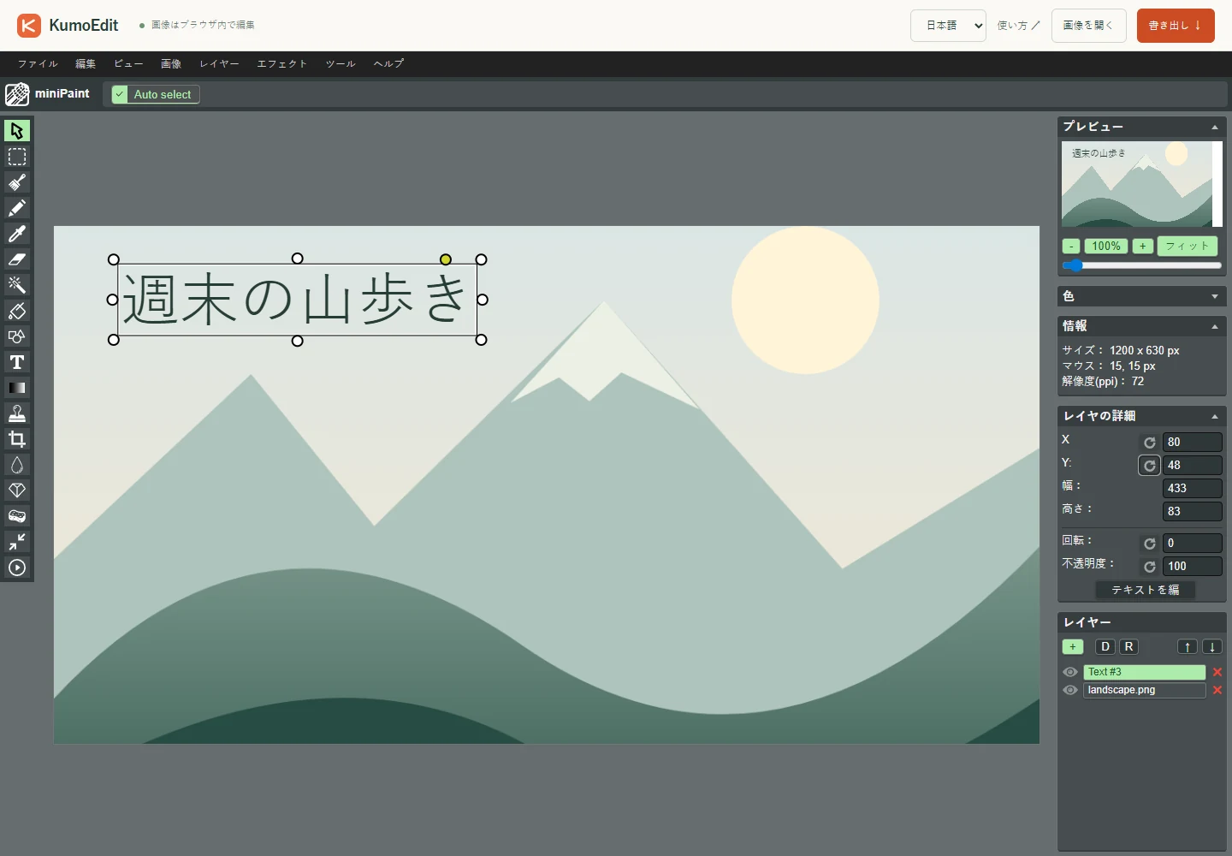Image resolution: width=1232 pixels, height=856 pixels.
Task: Click the miniPaint logo
Action: (47, 94)
